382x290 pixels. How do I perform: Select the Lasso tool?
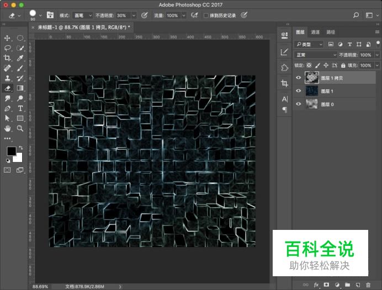[7, 48]
